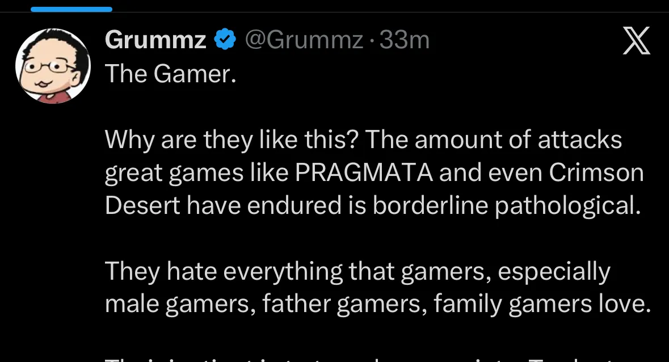Select the blue active tab indicator at top
This screenshot has height=362, width=669.
(x=71, y=9)
